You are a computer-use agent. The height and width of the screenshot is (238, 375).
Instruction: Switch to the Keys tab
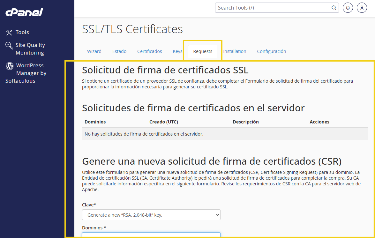pos(177,51)
